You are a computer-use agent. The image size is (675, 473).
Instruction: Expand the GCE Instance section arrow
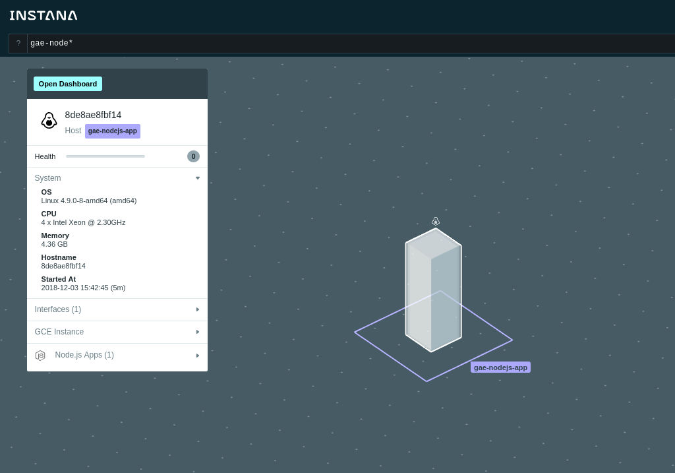point(198,332)
